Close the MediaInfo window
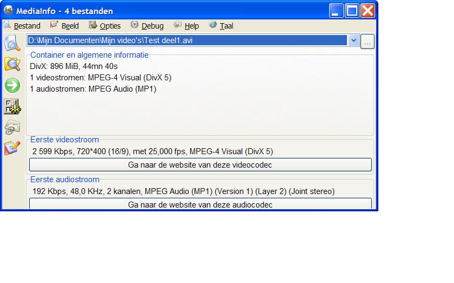Image resolution: width=454 pixels, height=283 pixels. pyautogui.click(x=368, y=11)
